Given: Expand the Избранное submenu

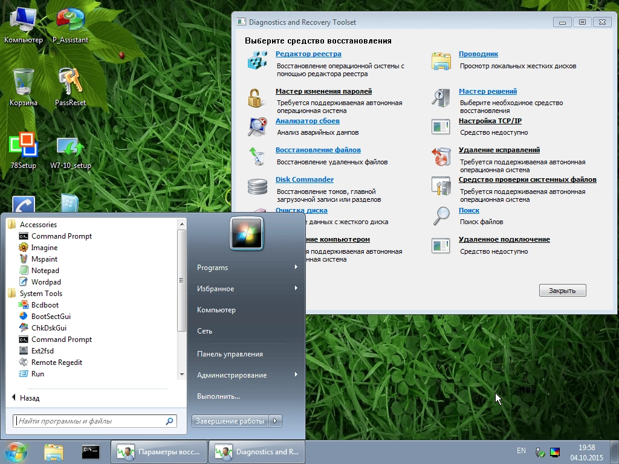Looking at the screenshot, I should 247,289.
